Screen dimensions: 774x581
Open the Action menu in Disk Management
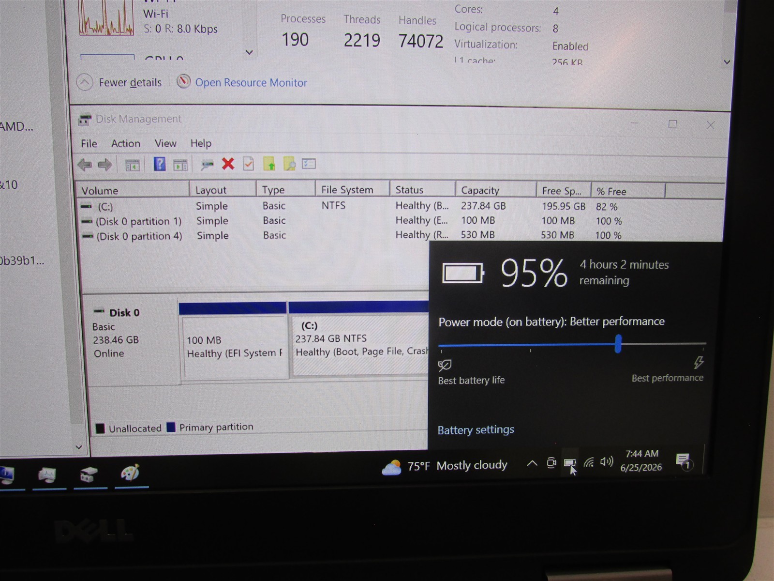[x=126, y=144]
